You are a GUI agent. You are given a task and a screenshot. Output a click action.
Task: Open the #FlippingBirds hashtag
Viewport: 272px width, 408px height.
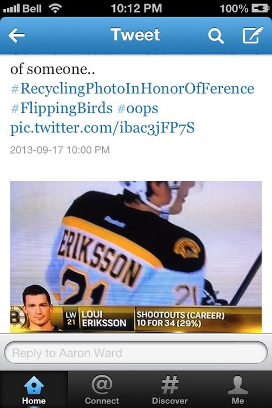pos(62,108)
